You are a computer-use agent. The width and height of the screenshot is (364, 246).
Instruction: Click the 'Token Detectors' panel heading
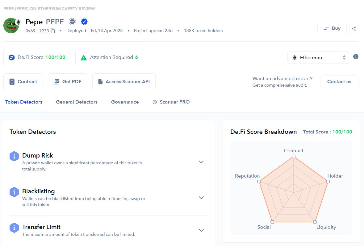pos(33,132)
